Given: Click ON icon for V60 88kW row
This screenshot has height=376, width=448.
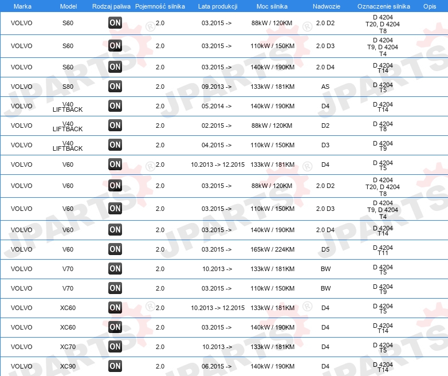Looking at the screenshot, I should pos(115,186).
